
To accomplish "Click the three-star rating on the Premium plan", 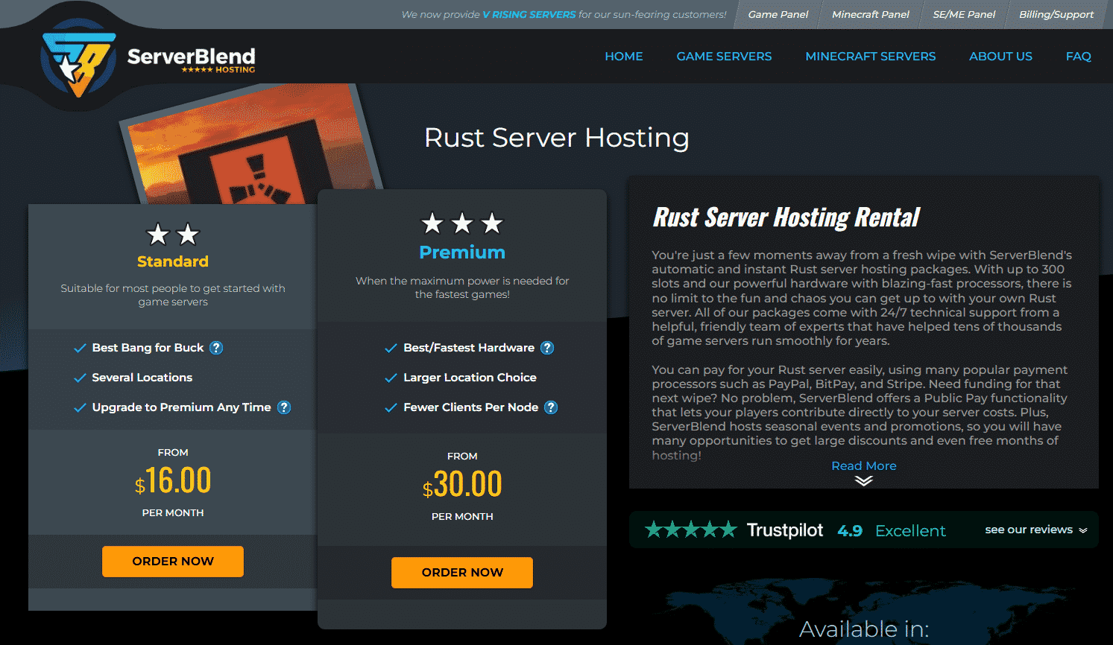I will point(462,223).
